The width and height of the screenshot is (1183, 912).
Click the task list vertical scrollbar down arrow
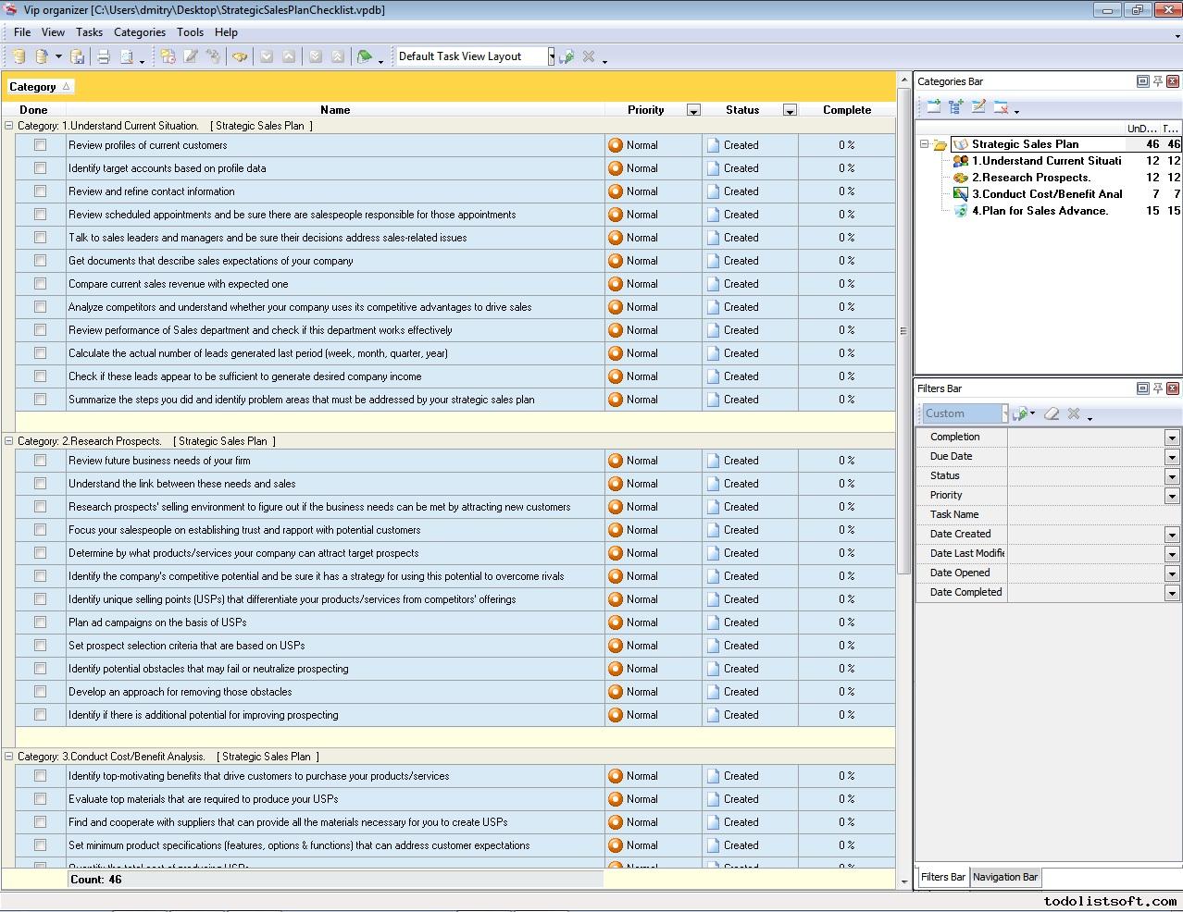point(904,881)
